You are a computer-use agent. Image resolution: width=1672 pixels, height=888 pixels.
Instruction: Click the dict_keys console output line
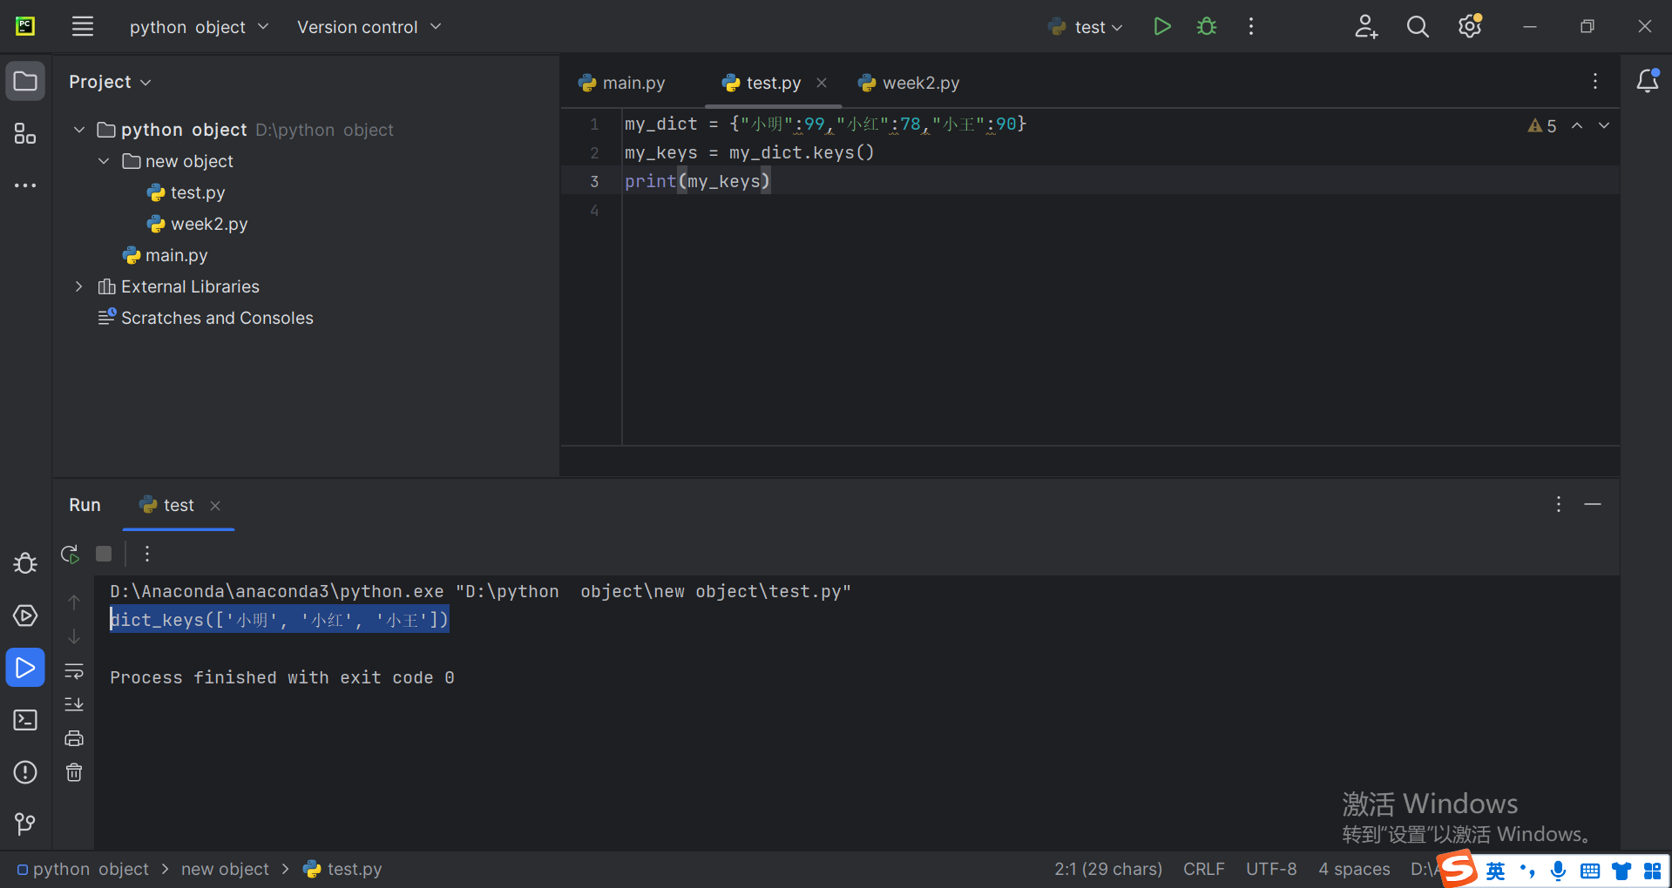tap(279, 620)
